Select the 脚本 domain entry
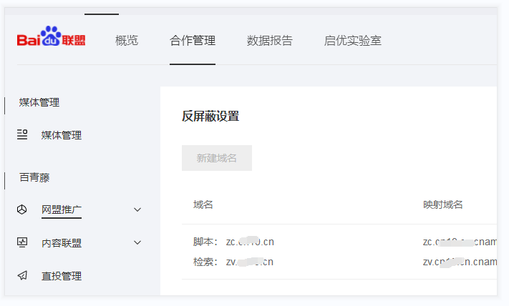Image resolution: width=509 pixels, height=306 pixels. point(233,242)
